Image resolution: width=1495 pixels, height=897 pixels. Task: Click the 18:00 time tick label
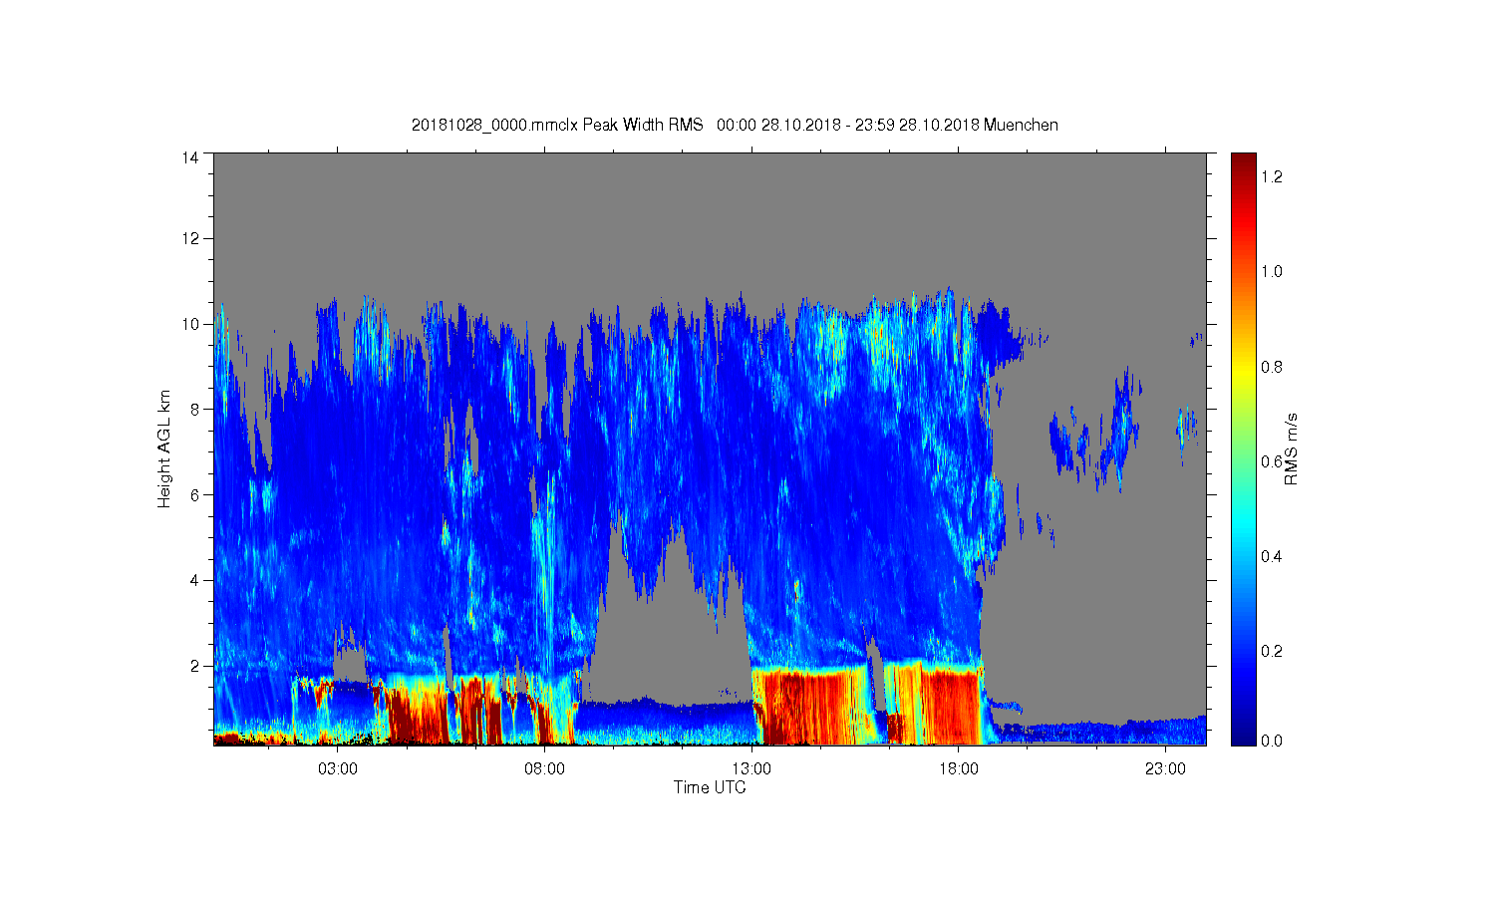[959, 769]
